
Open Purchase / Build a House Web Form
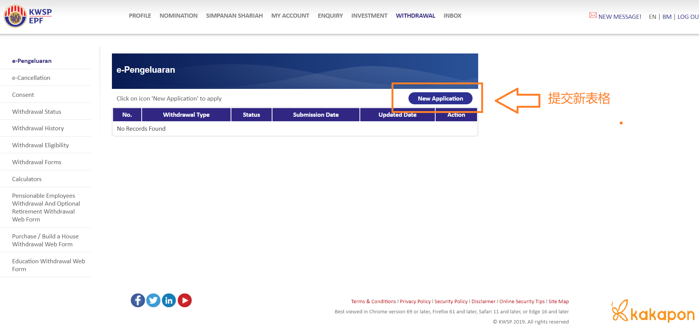[45, 240]
